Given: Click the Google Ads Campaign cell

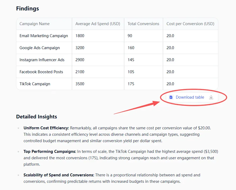Looking at the screenshot, I should coord(40,48).
